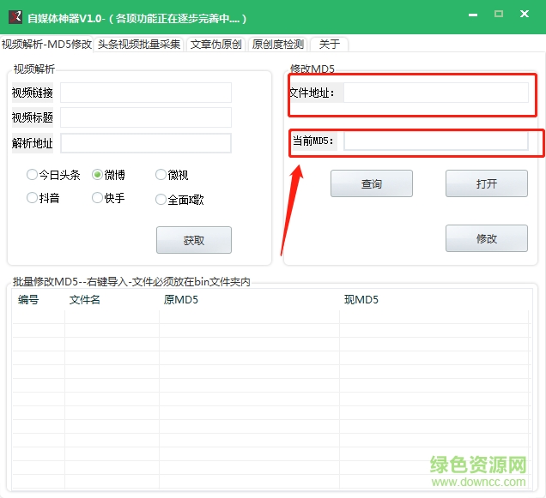Choose the 全面K歌 radio option
Screen dimensions: 546x498
point(161,200)
